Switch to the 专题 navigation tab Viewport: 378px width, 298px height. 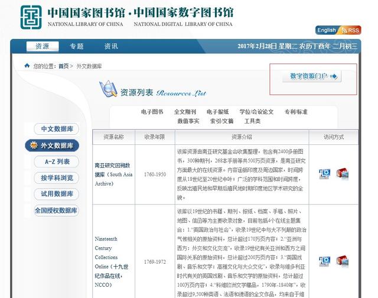76,47
